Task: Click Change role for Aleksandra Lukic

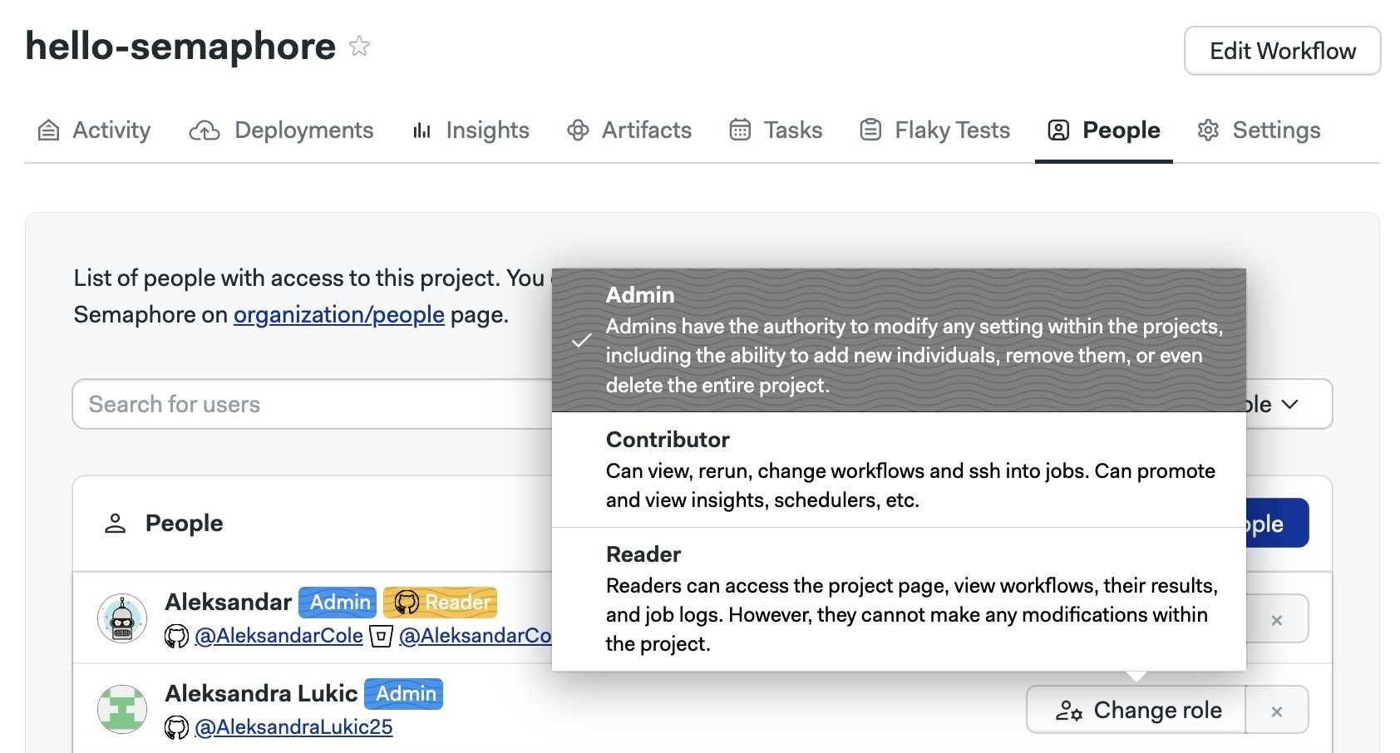Action: [1136, 710]
